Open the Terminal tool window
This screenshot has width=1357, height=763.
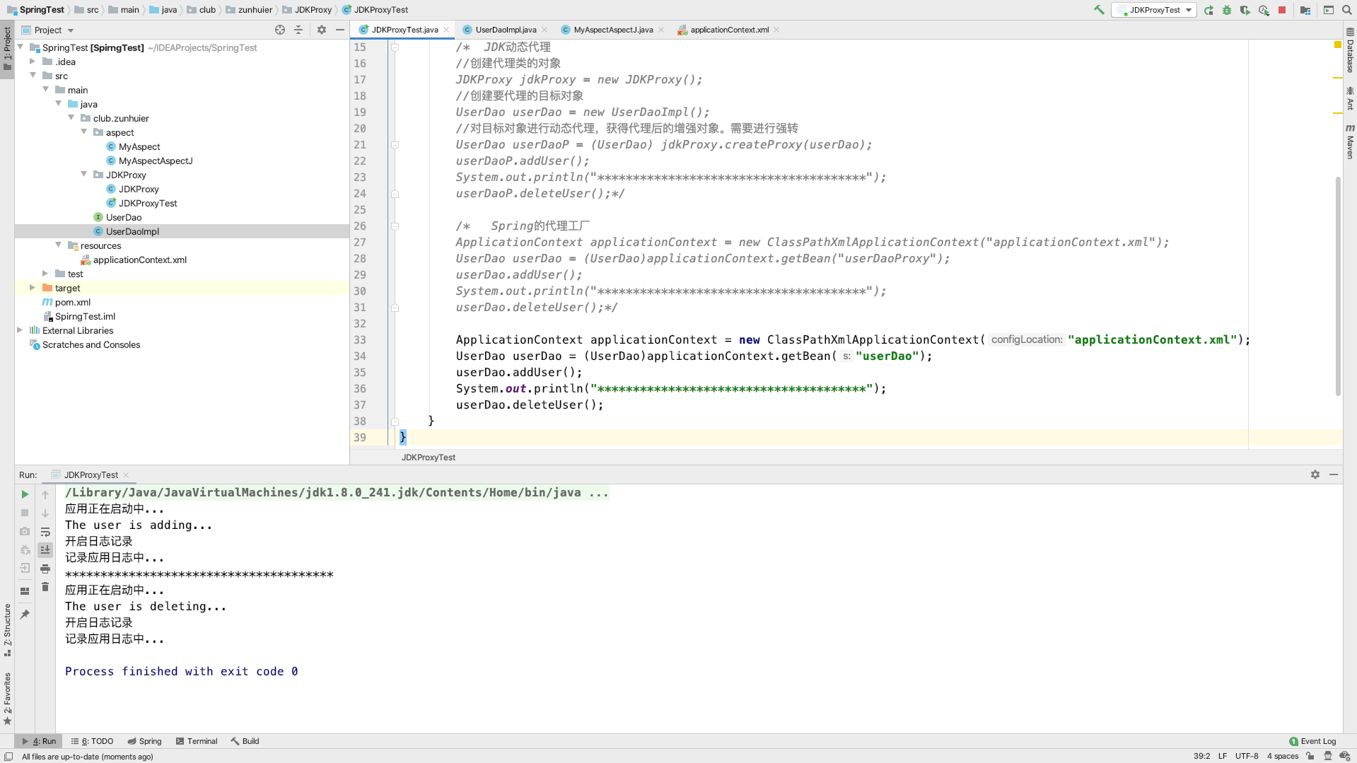coord(196,741)
